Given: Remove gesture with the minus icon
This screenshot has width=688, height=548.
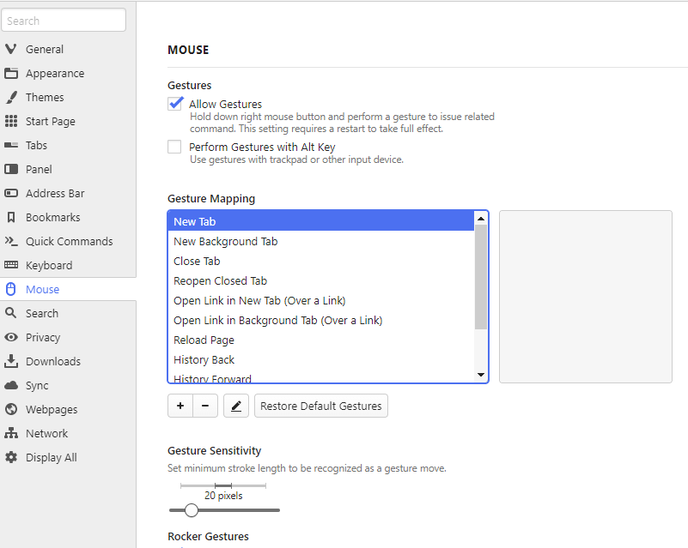Looking at the screenshot, I should click(205, 406).
